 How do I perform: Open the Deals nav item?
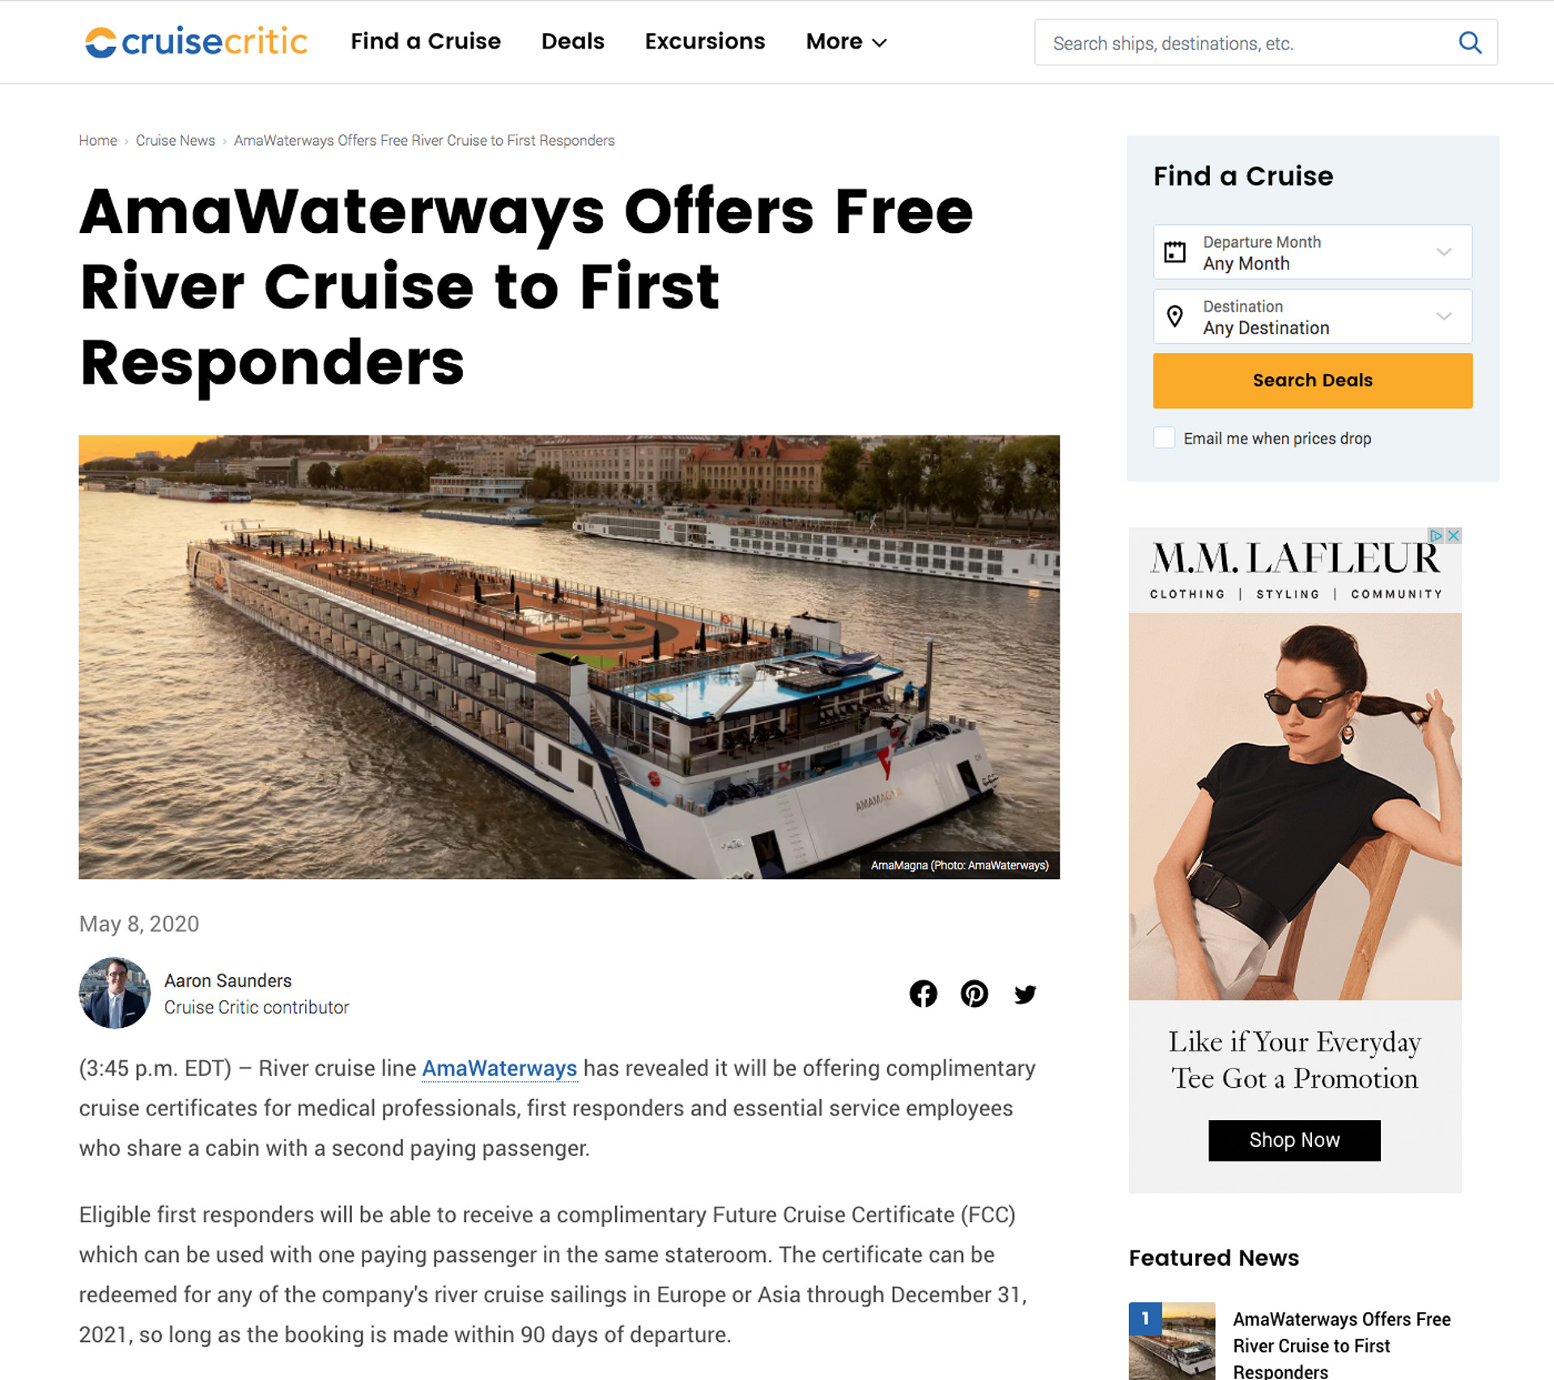[x=572, y=41]
